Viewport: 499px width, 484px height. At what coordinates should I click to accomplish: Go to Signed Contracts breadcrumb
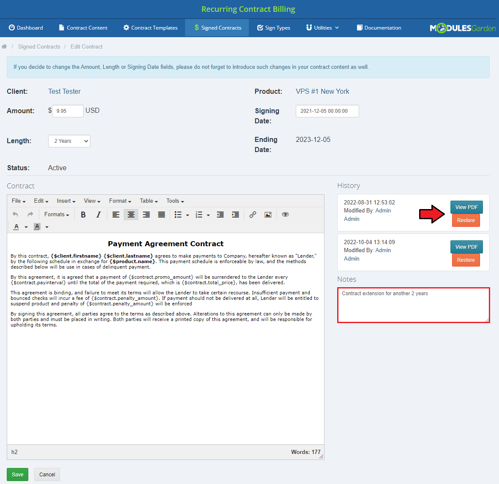pos(39,47)
